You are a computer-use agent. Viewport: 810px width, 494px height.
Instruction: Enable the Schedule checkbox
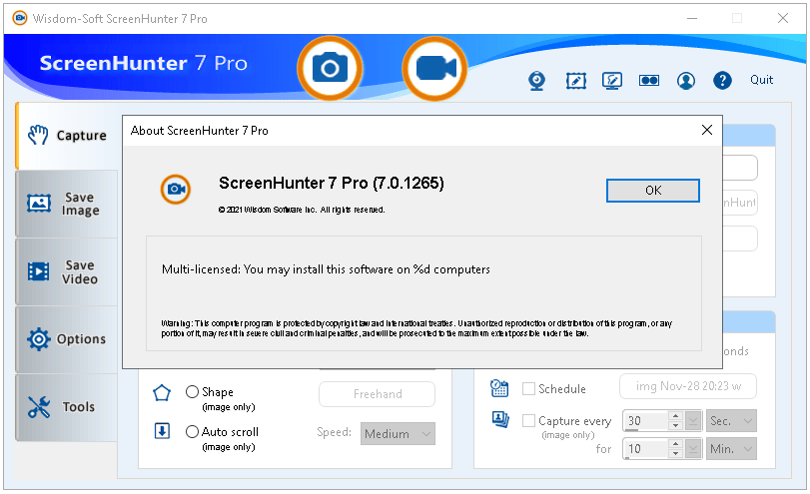pos(528,388)
